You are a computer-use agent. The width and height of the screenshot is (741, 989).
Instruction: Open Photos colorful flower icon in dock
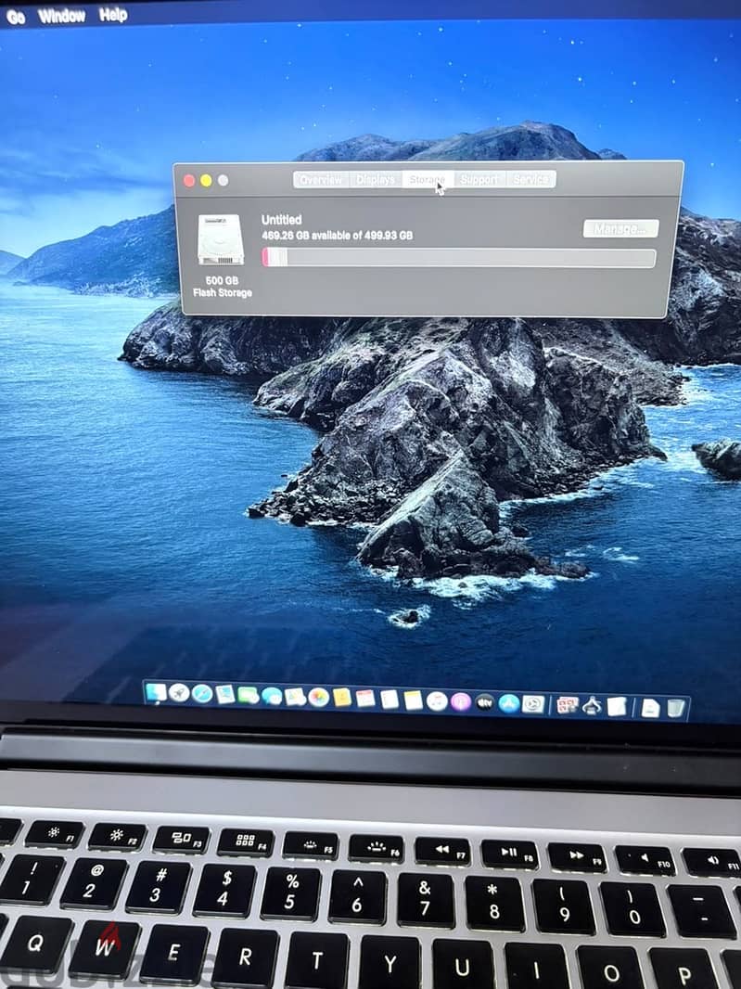318,697
